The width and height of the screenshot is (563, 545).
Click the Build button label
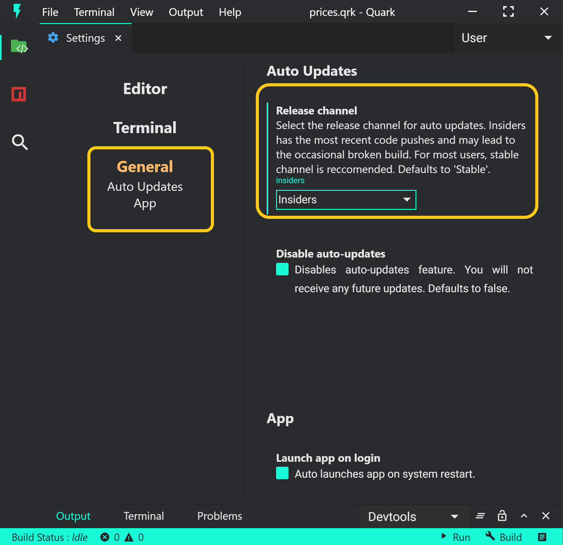[511, 537]
